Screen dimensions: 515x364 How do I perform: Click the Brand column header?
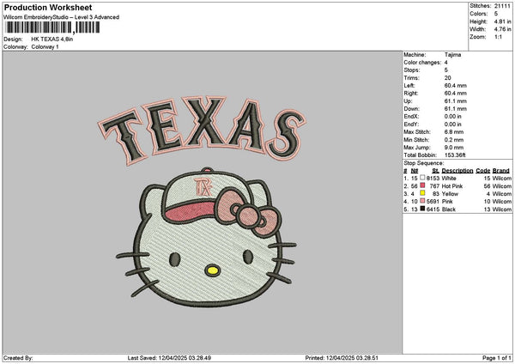[501, 170]
